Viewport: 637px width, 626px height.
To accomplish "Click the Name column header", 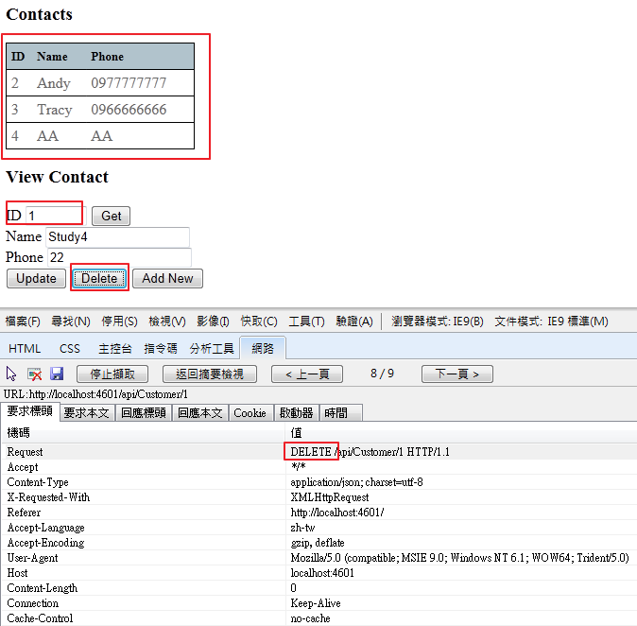I will 52,57.
